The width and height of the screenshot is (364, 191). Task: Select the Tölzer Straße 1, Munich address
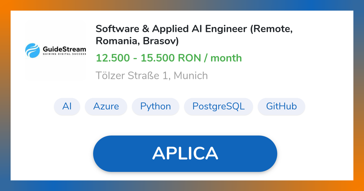pos(152,75)
